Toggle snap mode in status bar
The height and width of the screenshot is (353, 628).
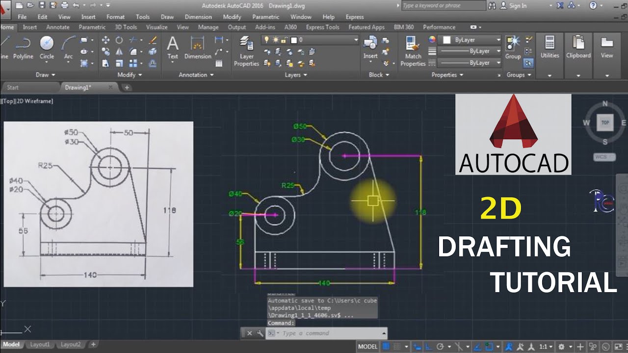click(397, 346)
